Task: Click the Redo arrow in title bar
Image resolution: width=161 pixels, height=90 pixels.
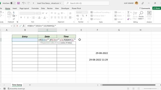Action: [x=28, y=3]
